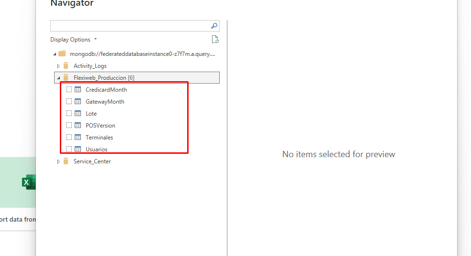471x256 pixels.
Task: Click the Excel icon in background window
Action: [29, 182]
